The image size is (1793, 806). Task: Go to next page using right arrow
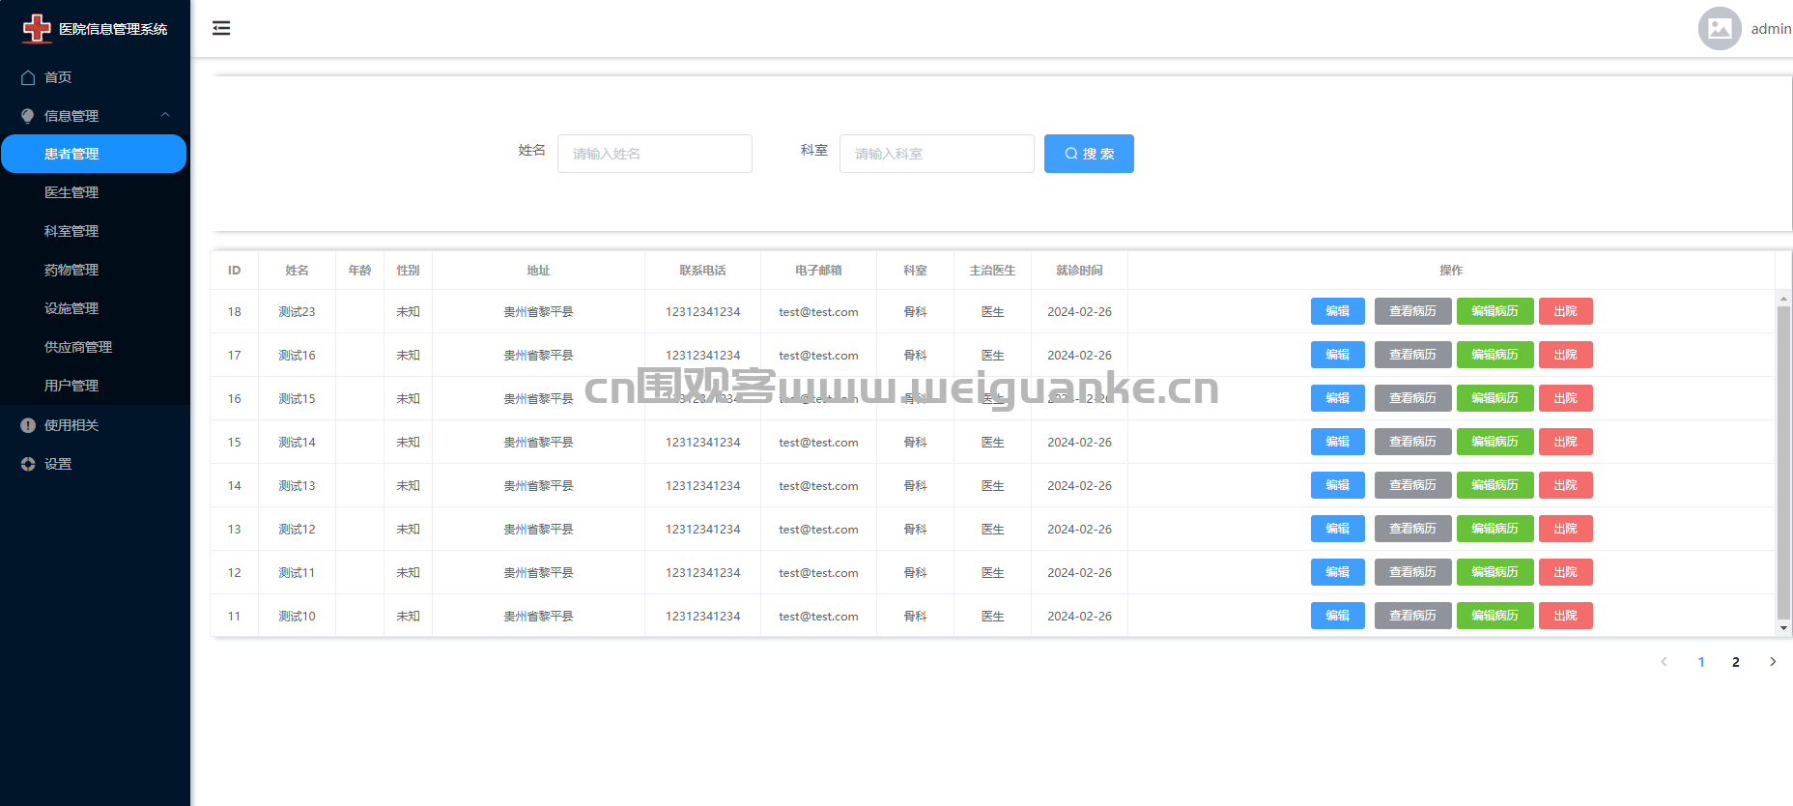pyautogui.click(x=1772, y=662)
